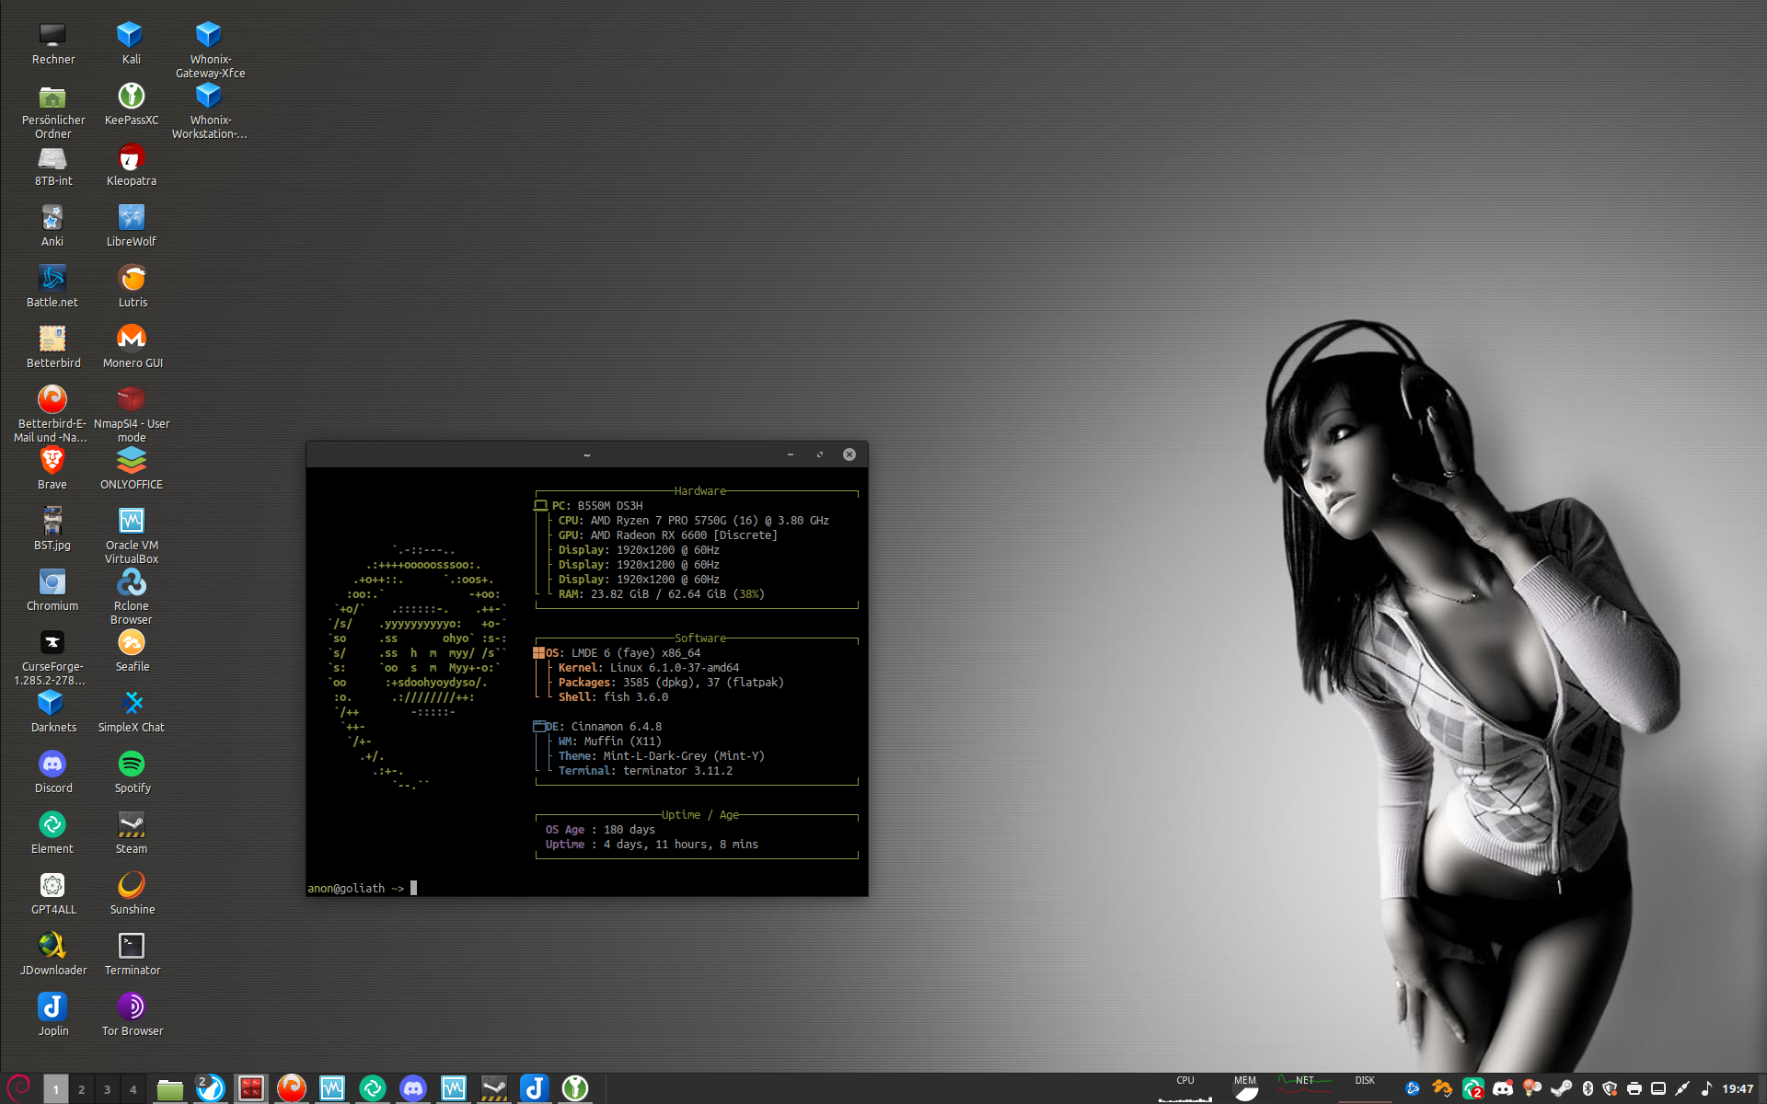The image size is (1767, 1104).
Task: Open the Kleopatra desktop icon
Action: [x=131, y=156]
